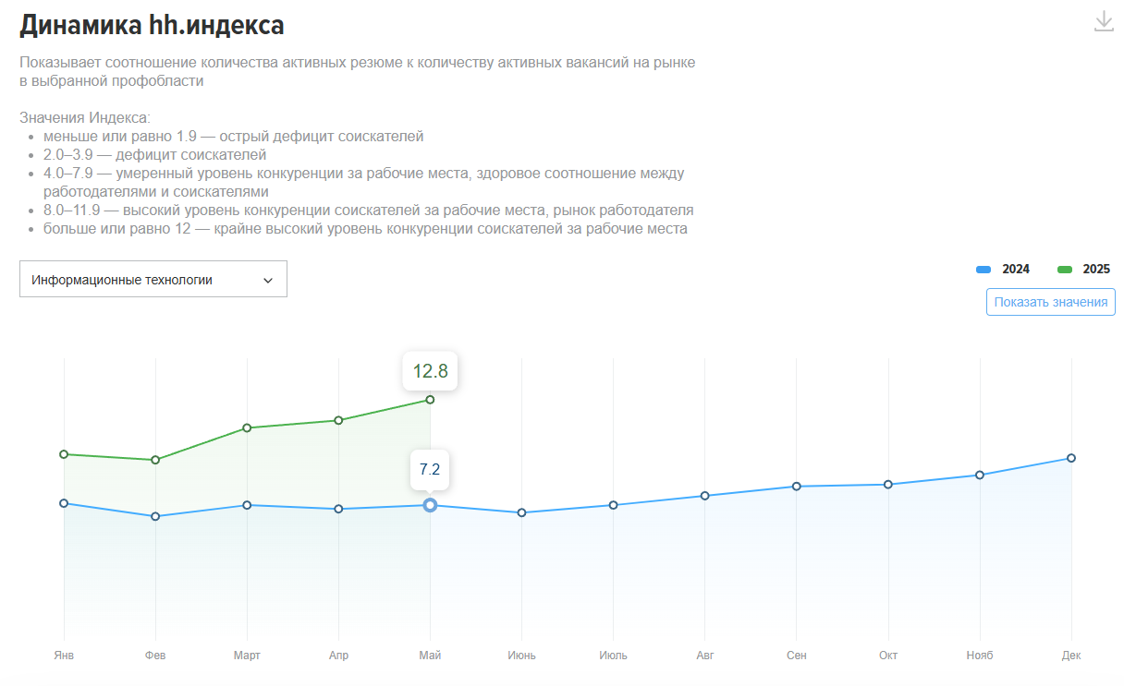Click the Авг axis label

(704, 656)
